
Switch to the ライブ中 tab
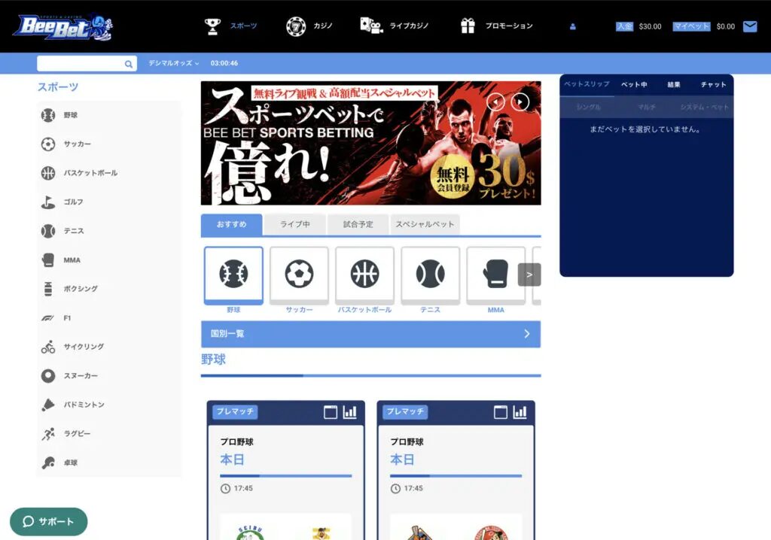click(x=295, y=225)
